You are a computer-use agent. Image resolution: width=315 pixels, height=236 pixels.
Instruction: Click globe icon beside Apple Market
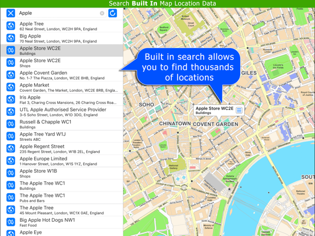11,87
